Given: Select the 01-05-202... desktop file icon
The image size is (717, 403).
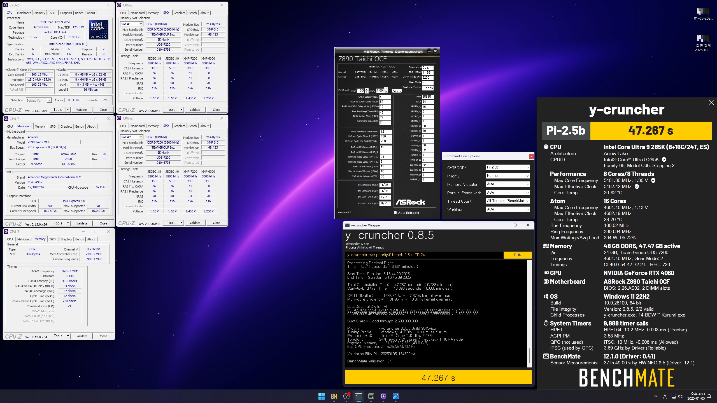Looking at the screenshot, I should (x=703, y=14).
